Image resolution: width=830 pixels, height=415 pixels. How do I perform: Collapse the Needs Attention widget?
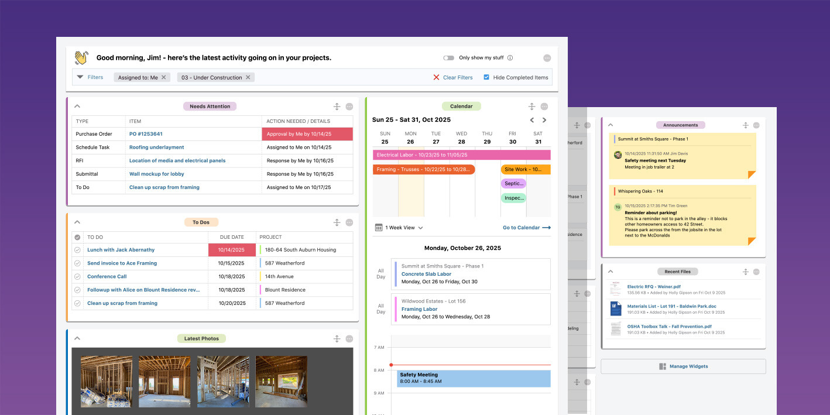[x=77, y=107]
